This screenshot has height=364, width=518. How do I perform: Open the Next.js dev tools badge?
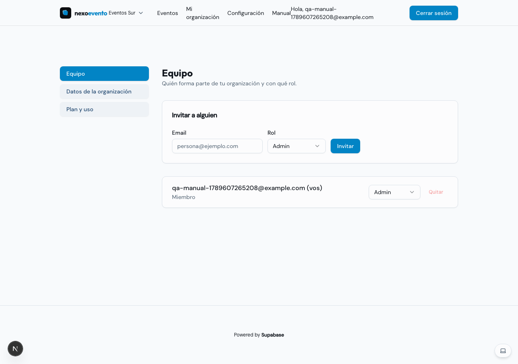pyautogui.click(x=15, y=349)
